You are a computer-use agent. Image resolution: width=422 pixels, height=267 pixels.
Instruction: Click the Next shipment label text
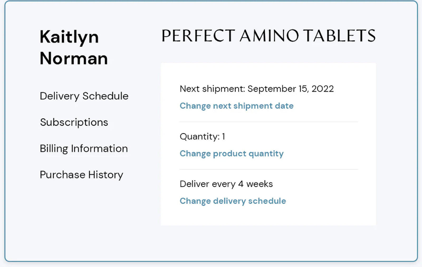coord(212,89)
